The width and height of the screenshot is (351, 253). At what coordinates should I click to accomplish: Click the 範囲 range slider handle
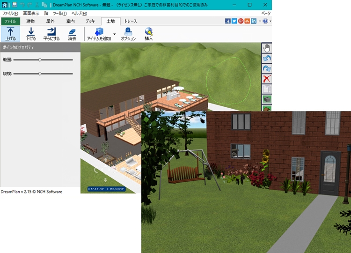pos(40,60)
